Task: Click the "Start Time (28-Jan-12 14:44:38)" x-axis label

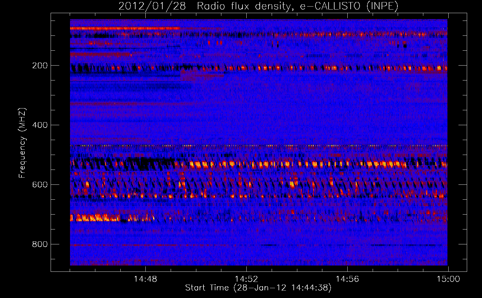Action: click(x=258, y=288)
